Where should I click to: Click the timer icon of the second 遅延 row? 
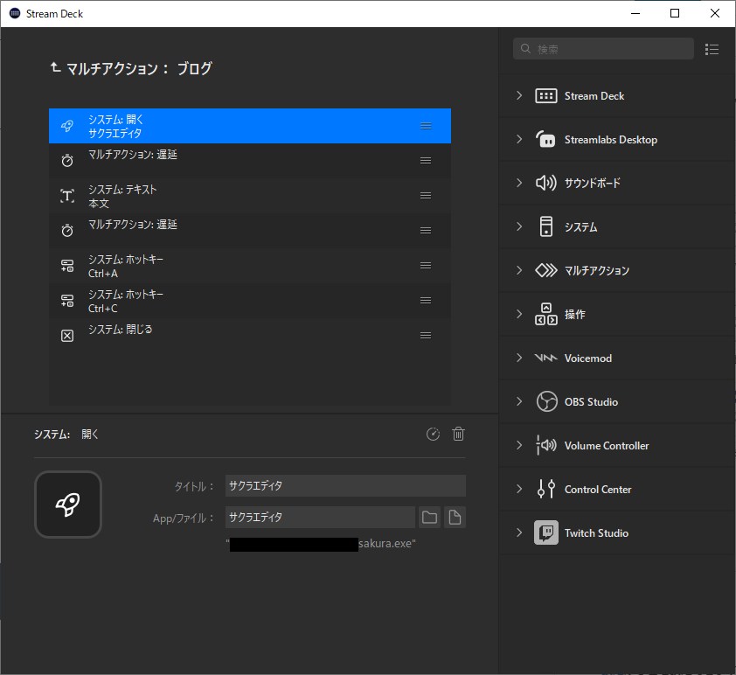tap(67, 231)
